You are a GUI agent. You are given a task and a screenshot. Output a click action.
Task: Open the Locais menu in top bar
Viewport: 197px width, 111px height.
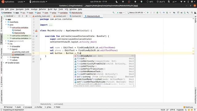tap(21, 2)
